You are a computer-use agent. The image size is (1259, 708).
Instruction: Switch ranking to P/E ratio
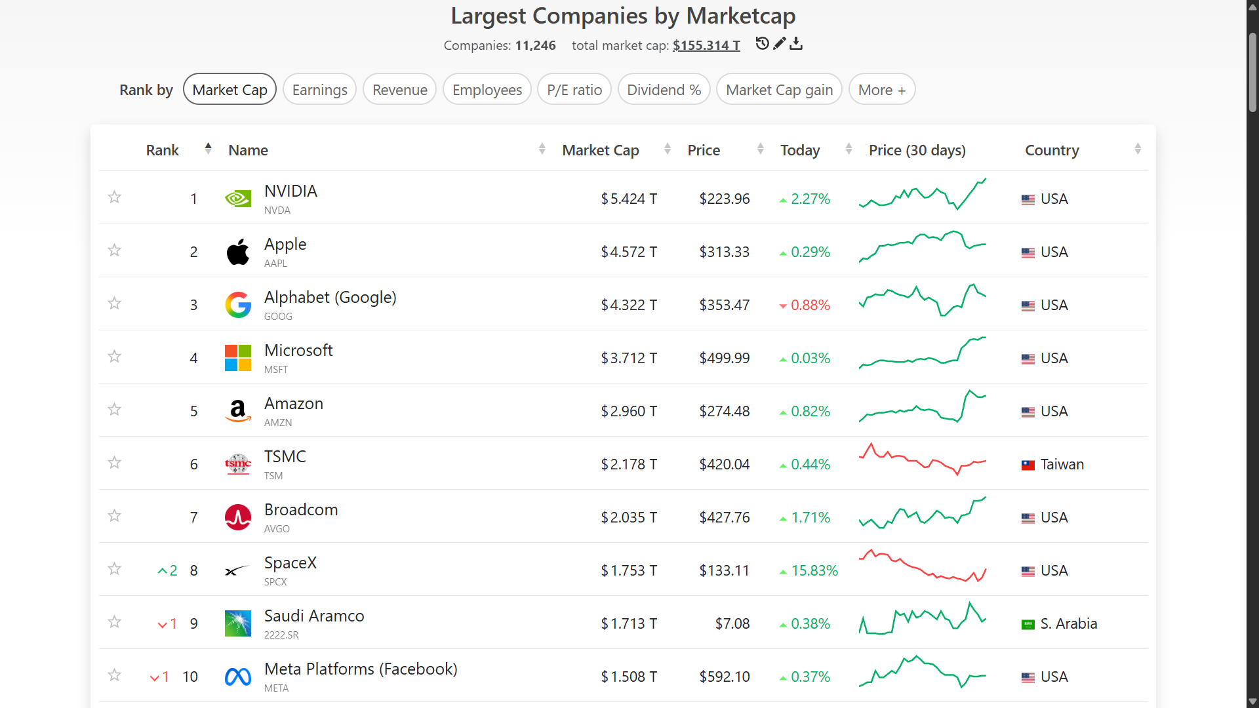click(x=574, y=90)
